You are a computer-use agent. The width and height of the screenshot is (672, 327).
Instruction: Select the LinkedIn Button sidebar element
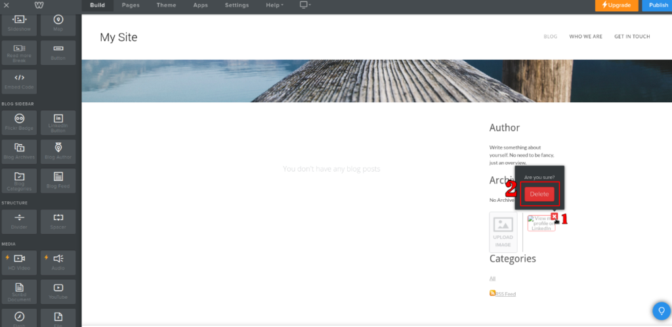tap(58, 123)
